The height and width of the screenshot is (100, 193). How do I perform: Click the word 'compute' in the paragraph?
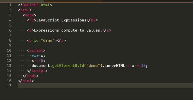pos(69,30)
